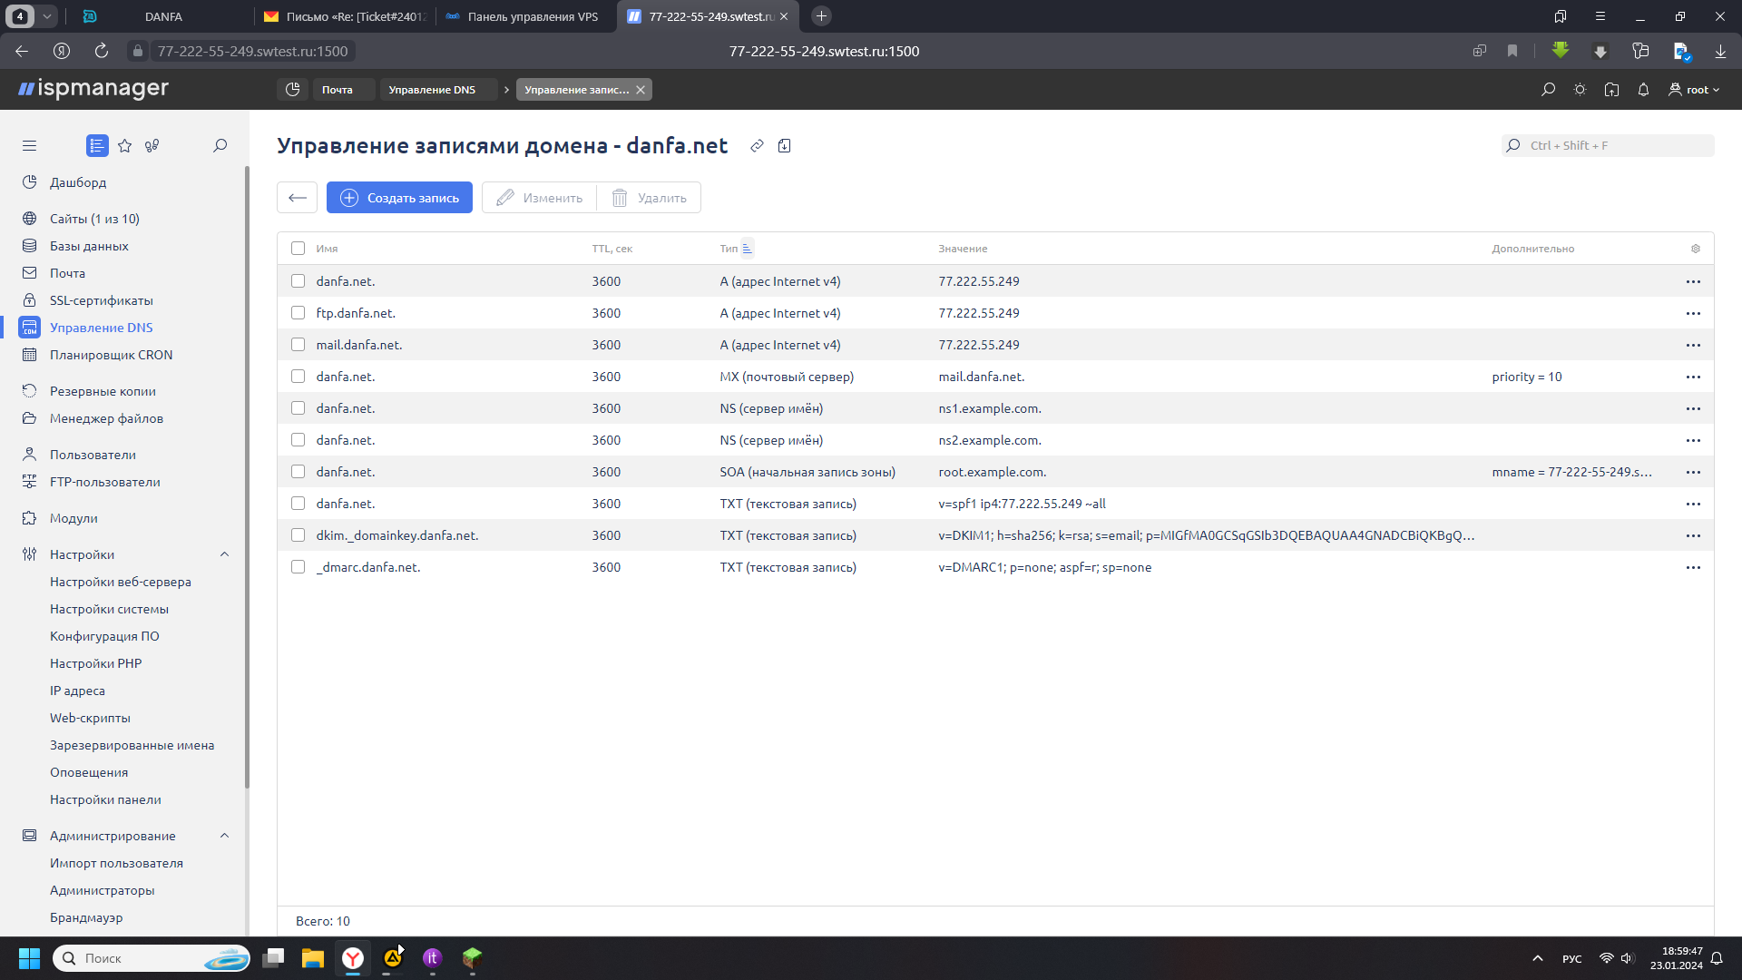The image size is (1742, 980).
Task: Open Планировщик CRON in sidebar
Action: 111,355
